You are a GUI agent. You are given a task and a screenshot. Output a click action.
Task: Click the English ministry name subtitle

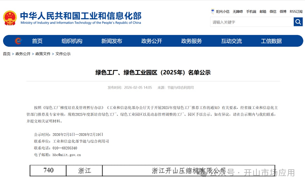pyautogui.click(x=81, y=23)
